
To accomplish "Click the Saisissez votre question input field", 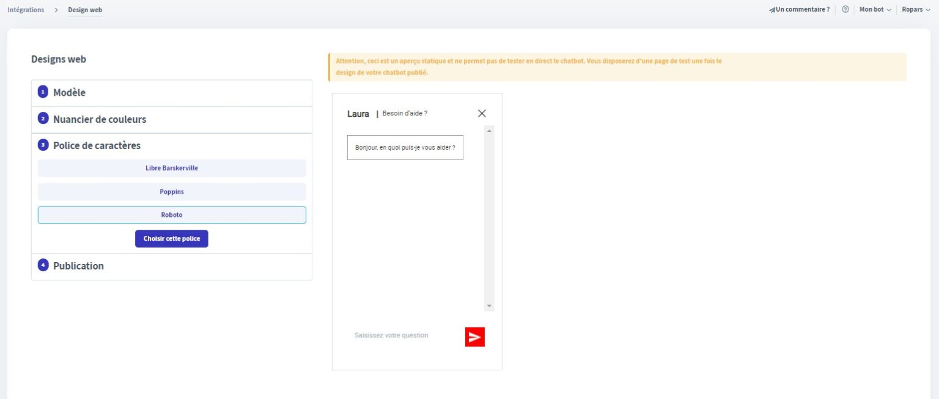I will tap(391, 335).
